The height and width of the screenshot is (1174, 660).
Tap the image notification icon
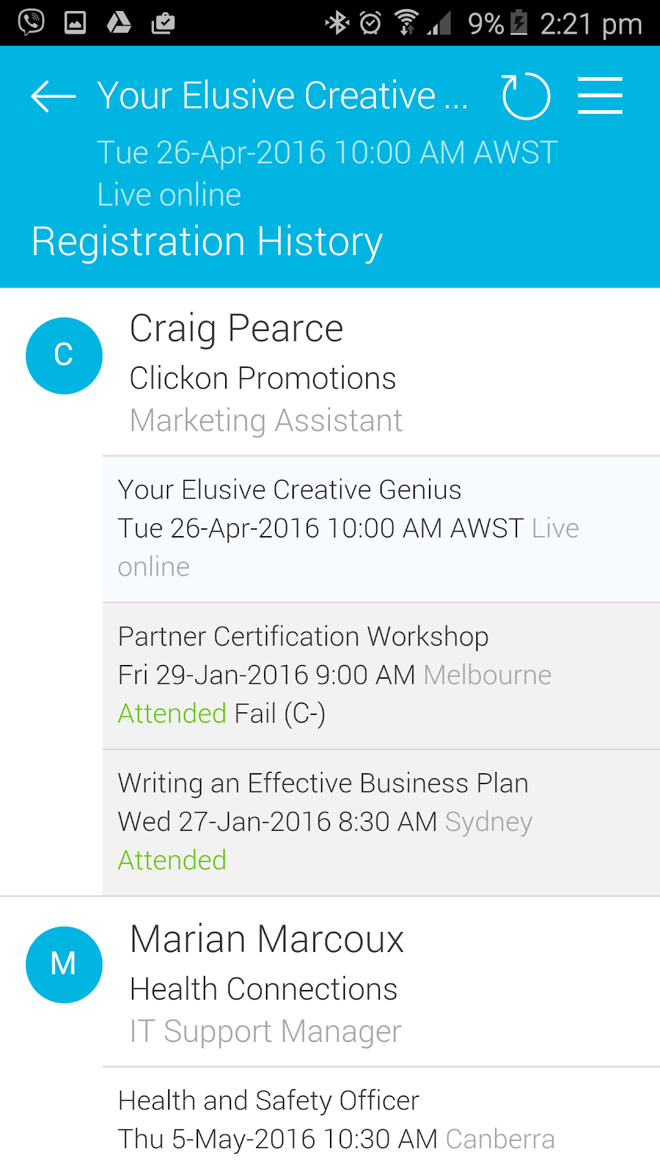pyautogui.click(x=75, y=23)
